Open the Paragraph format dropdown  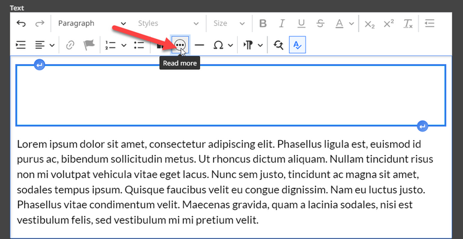tap(92, 23)
